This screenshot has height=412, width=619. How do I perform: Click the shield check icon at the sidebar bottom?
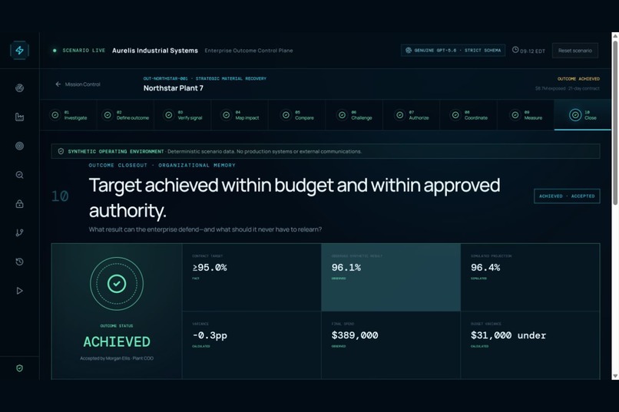(19, 368)
